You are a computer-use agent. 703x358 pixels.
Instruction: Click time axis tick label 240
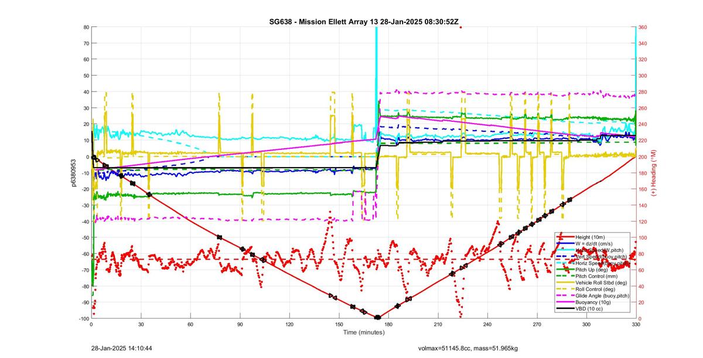[487, 324]
